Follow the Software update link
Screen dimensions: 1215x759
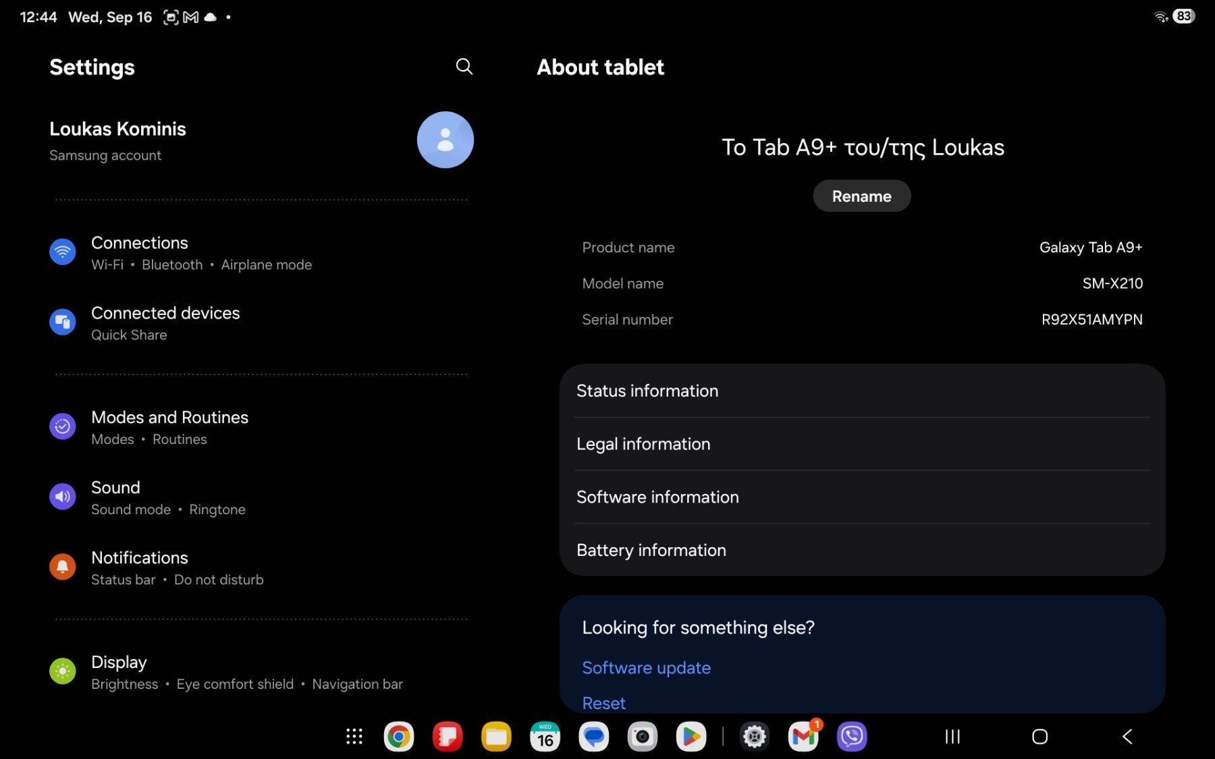(x=646, y=667)
